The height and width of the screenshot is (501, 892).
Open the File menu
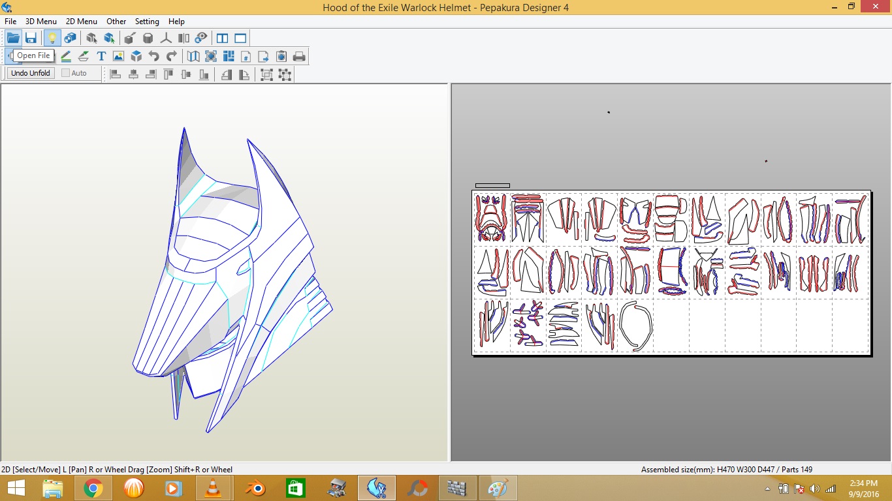tap(10, 22)
